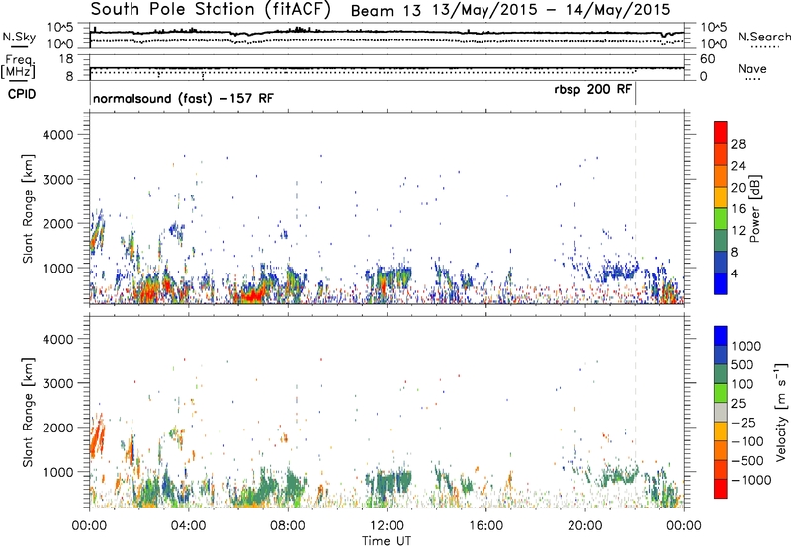Viewport: 791px width, 547px height.
Task: Click the '4000' tick on power panel
Action: tap(58, 135)
